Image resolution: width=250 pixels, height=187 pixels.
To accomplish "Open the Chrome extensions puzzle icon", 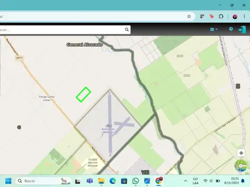I will [221, 17].
